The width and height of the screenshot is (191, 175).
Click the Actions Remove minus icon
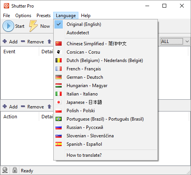(x=23, y=106)
